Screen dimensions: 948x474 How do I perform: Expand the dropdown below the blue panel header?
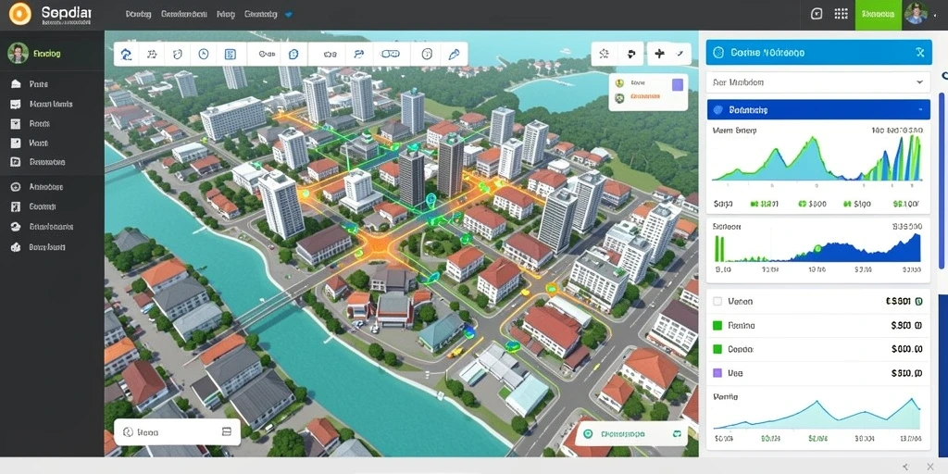pos(817,81)
